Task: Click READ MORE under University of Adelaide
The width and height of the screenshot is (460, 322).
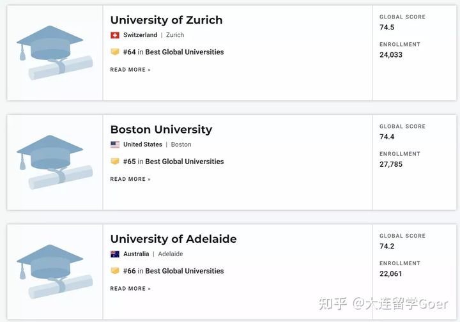Action: [130, 288]
